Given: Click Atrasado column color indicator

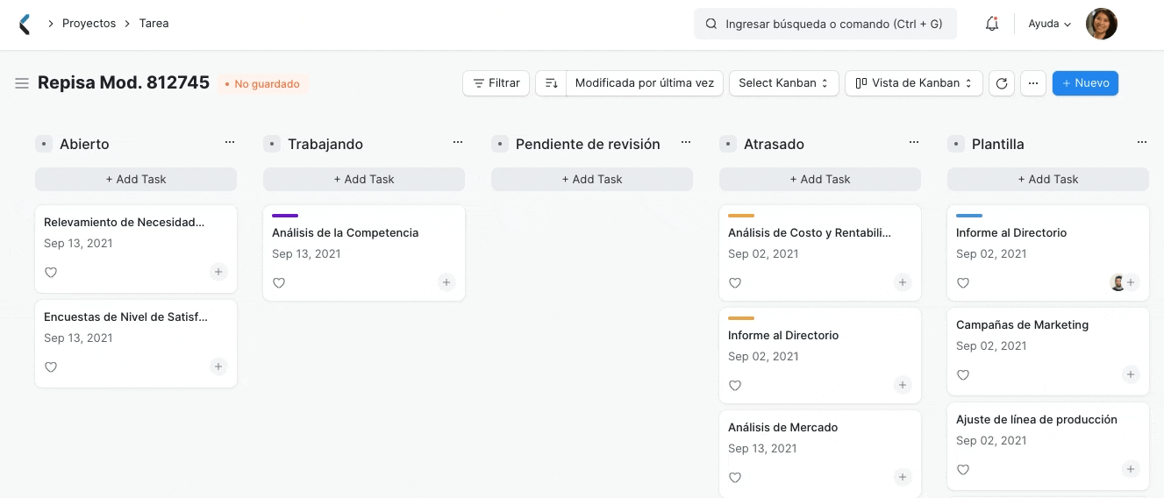Looking at the screenshot, I should 728,144.
